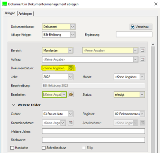Viewport: 160px width, 153px height.
Task: Click the Ergänzung input field
Action: (x=134, y=35)
